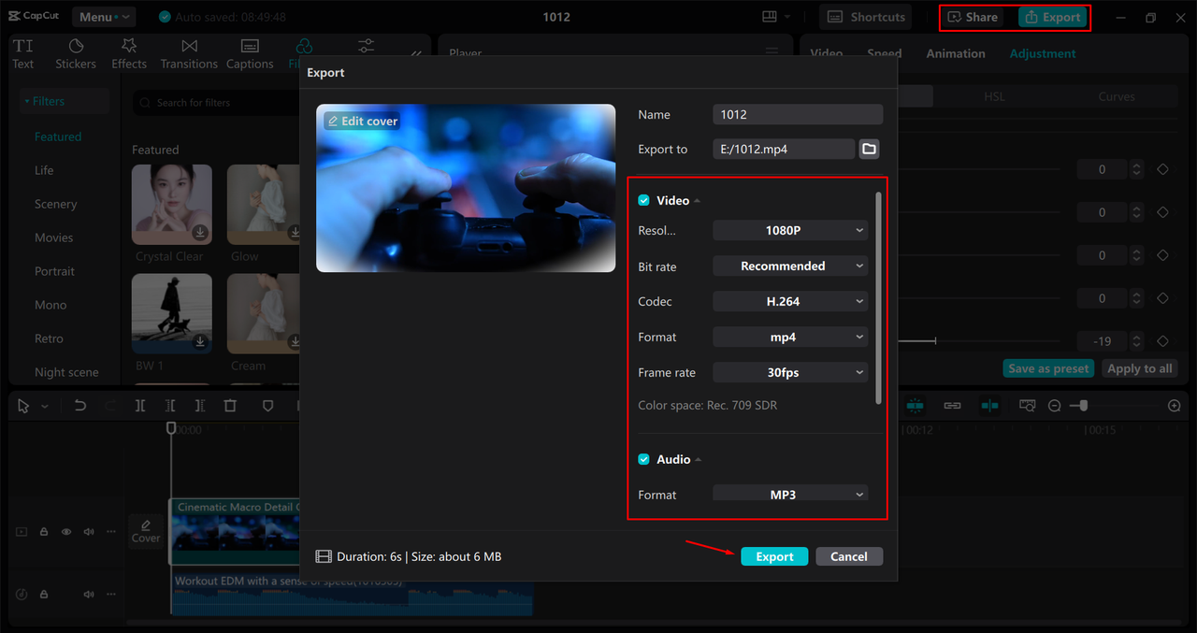The image size is (1197, 633).
Task: Lock the audio track
Action: coord(44,595)
